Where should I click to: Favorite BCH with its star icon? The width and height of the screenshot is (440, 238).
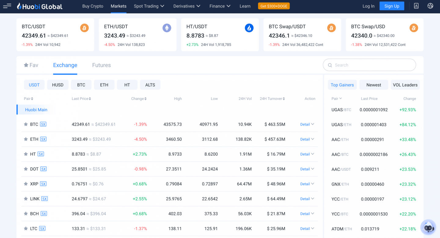point(26,214)
